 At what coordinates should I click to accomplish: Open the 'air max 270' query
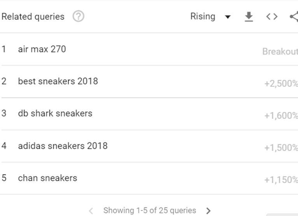(42, 49)
